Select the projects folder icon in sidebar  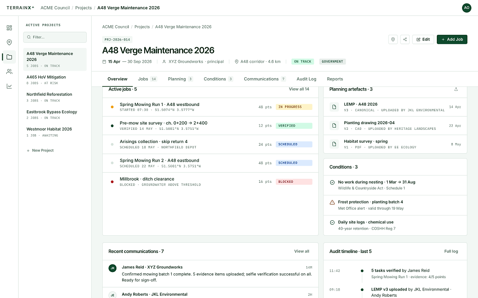(x=9, y=57)
